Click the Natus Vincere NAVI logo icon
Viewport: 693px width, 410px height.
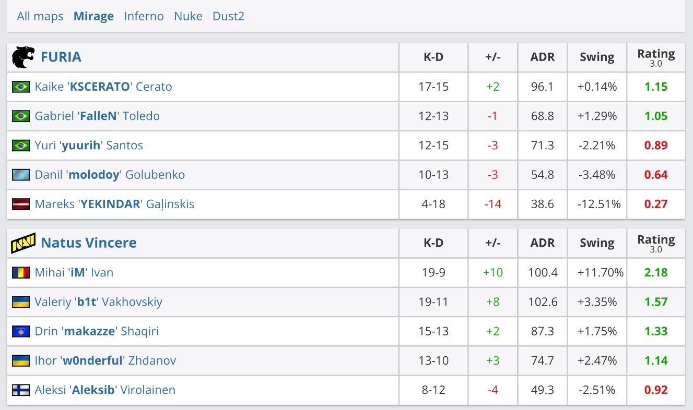tap(23, 243)
